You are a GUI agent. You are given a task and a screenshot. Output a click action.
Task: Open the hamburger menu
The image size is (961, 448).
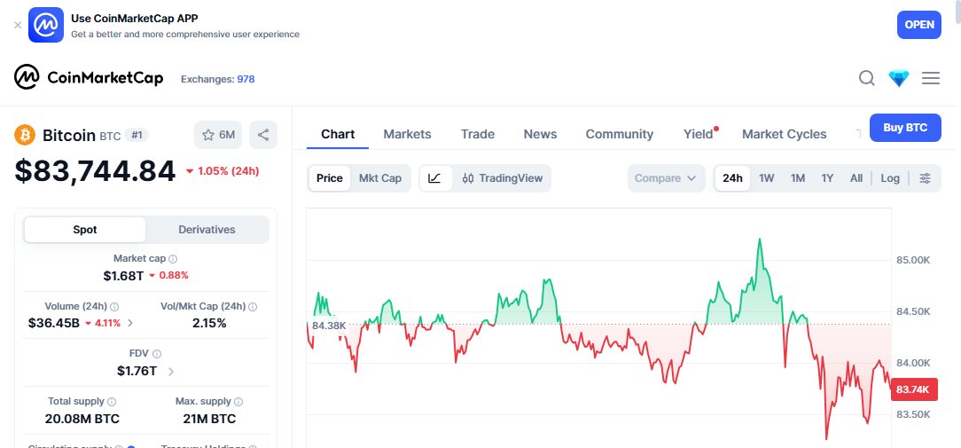(x=930, y=78)
